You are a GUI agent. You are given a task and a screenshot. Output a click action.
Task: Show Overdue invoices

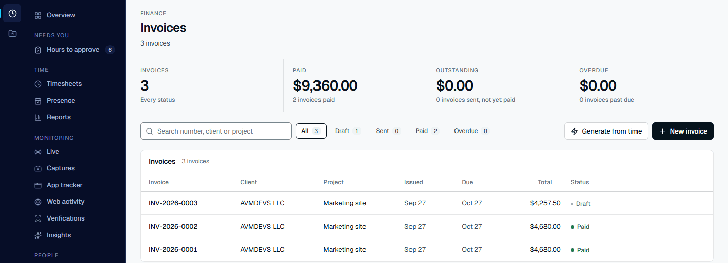[x=472, y=131]
